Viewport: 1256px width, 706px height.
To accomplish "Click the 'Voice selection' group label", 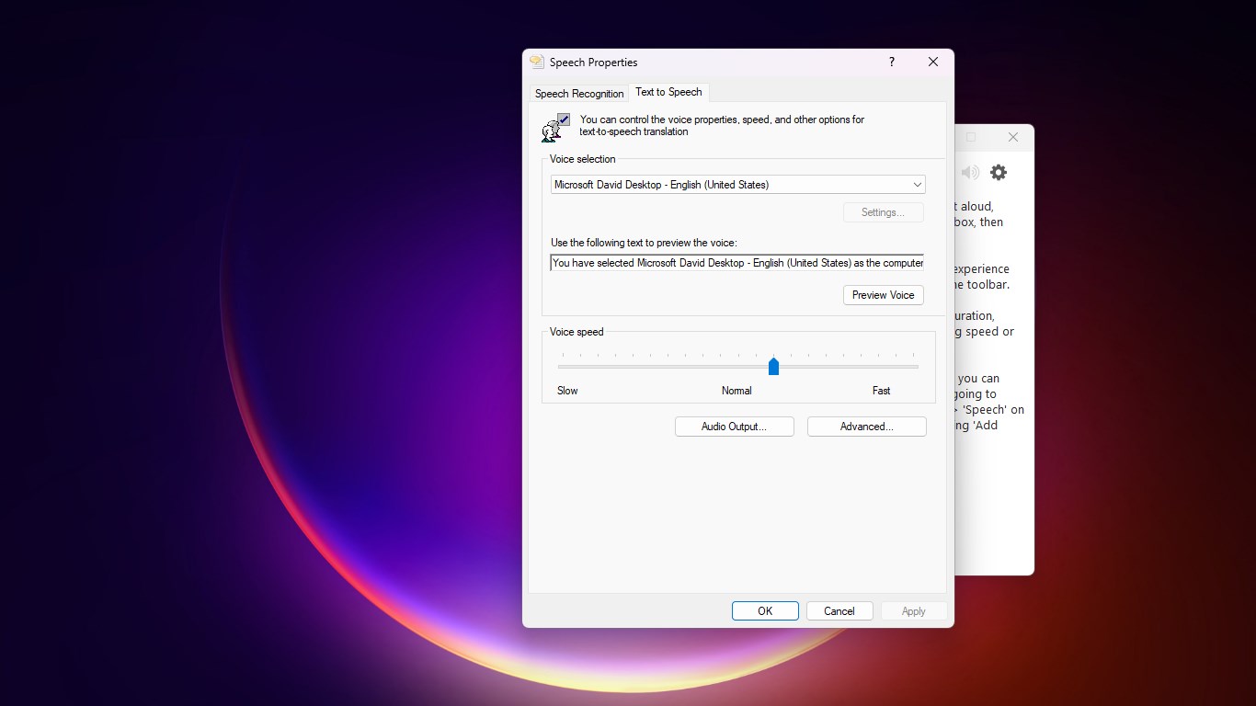I will tap(583, 159).
